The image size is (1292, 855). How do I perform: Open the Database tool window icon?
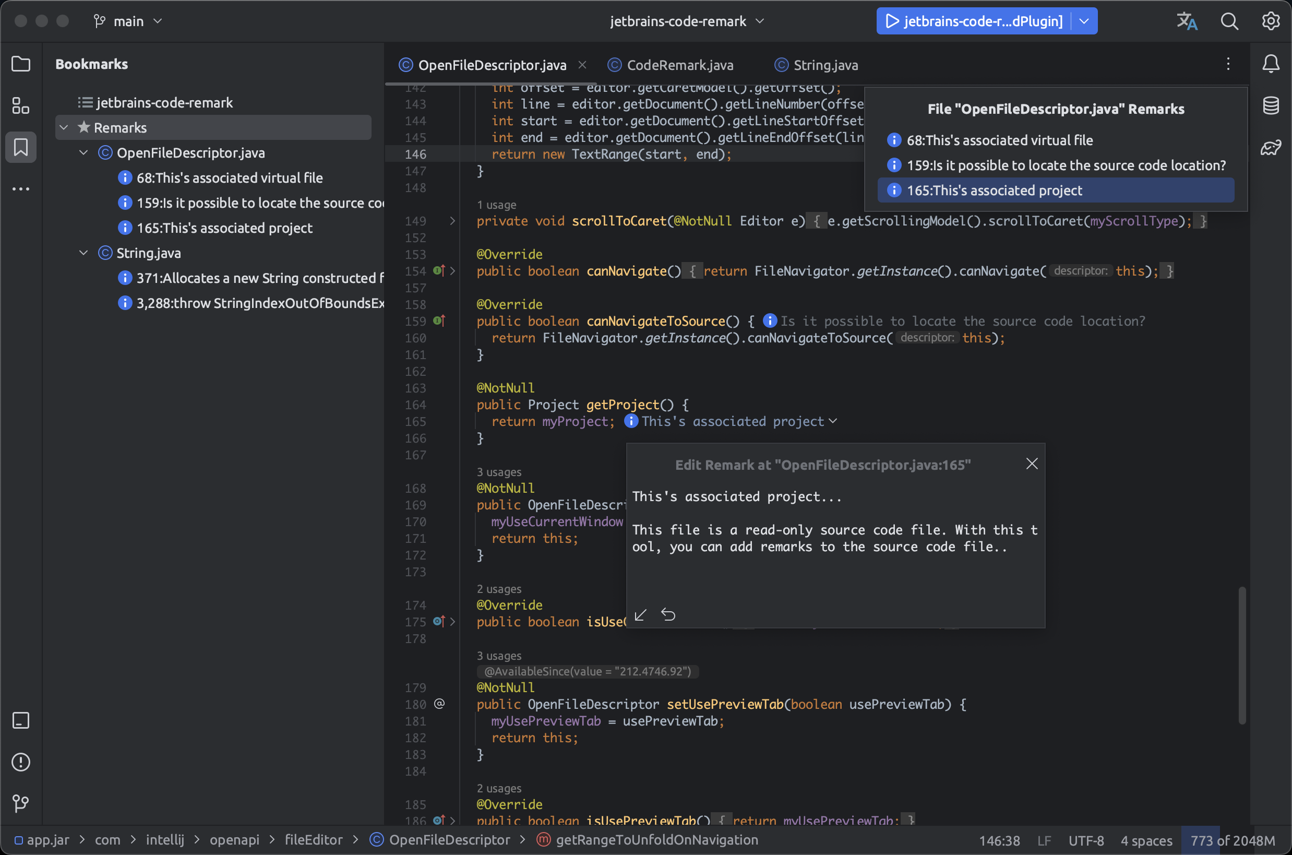[x=1271, y=105]
